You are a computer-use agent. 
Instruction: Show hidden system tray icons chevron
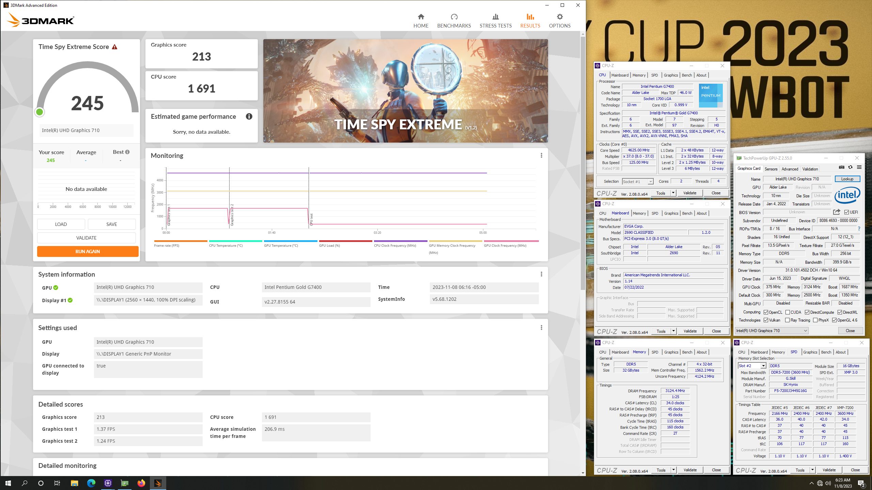coord(811,483)
